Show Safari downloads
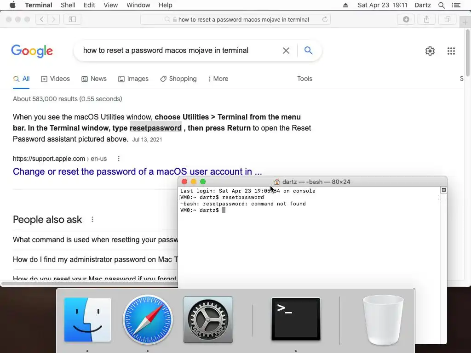This screenshot has width=471, height=353. pyautogui.click(x=406, y=19)
